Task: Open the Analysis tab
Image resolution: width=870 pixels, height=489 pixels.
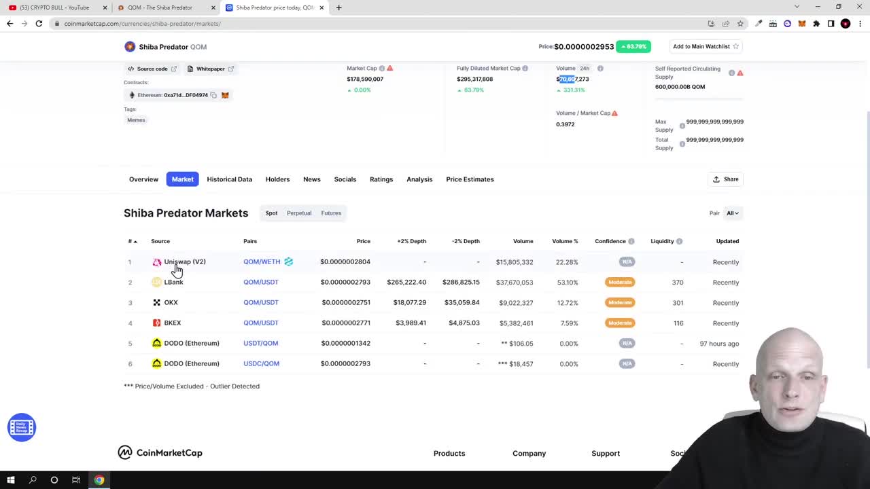Action: (419, 179)
